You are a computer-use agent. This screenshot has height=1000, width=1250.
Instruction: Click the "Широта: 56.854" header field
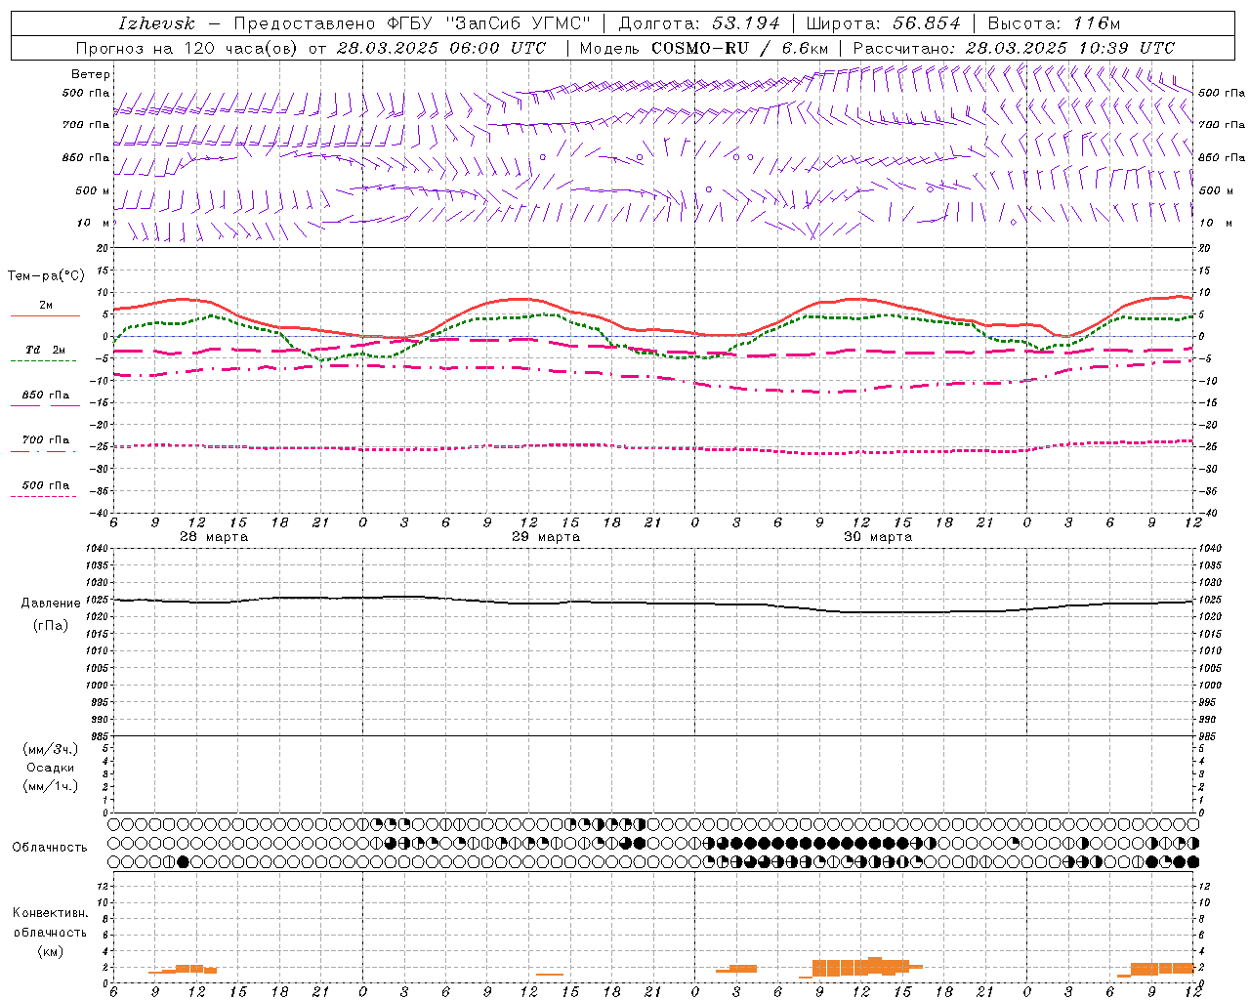pyautogui.click(x=883, y=23)
